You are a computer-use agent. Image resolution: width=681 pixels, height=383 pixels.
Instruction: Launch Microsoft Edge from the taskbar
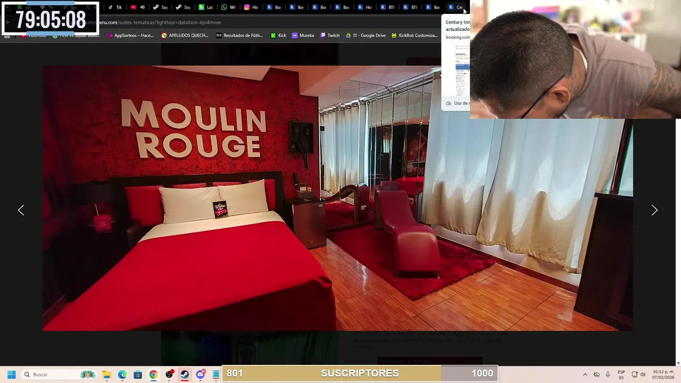[122, 374]
